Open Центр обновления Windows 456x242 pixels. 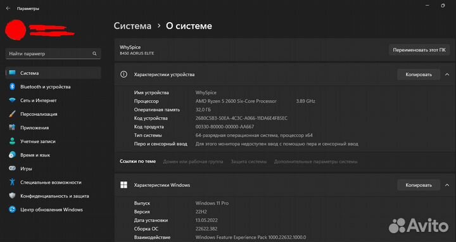(53, 210)
